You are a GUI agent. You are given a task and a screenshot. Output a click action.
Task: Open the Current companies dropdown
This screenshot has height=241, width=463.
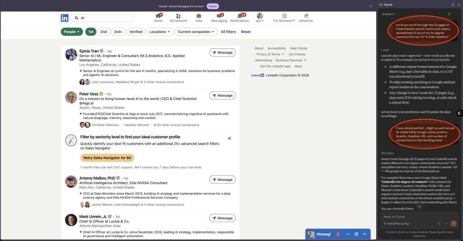click(x=196, y=32)
